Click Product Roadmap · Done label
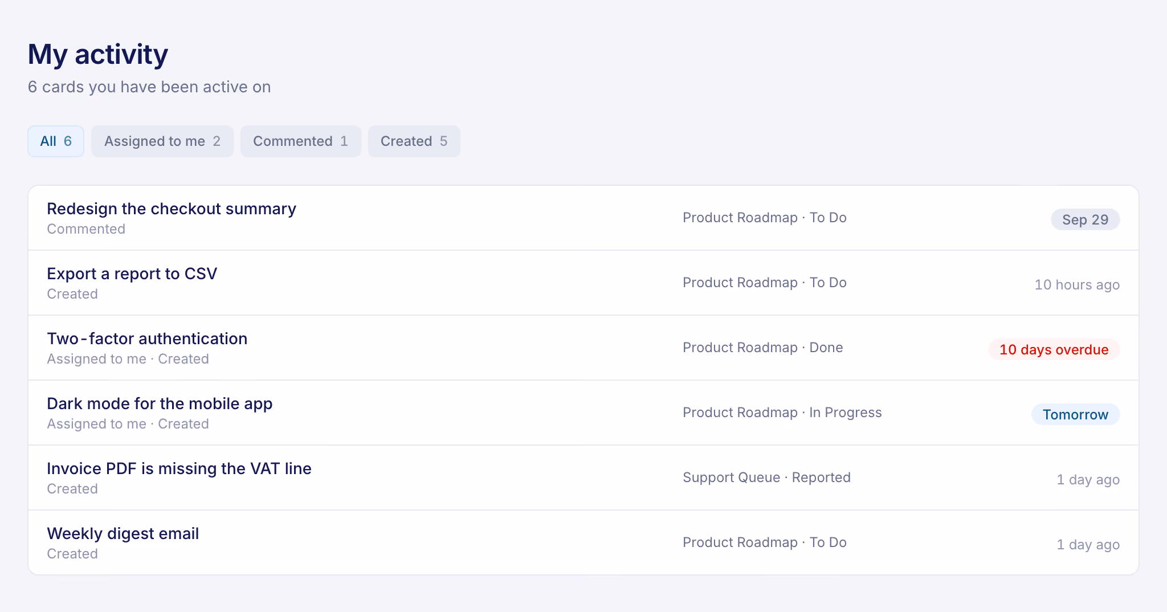The height and width of the screenshot is (612, 1167). (763, 348)
